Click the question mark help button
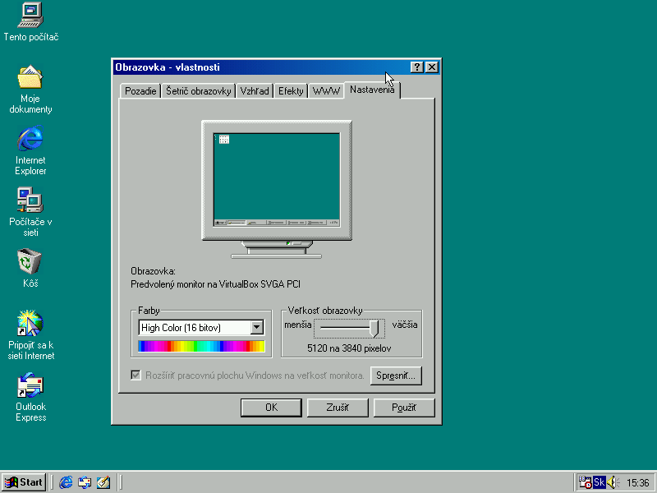657x493 pixels. [417, 67]
